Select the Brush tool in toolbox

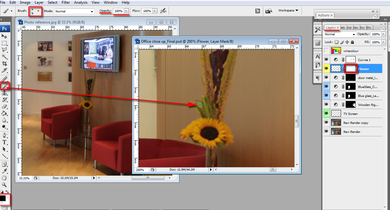pos(5,86)
